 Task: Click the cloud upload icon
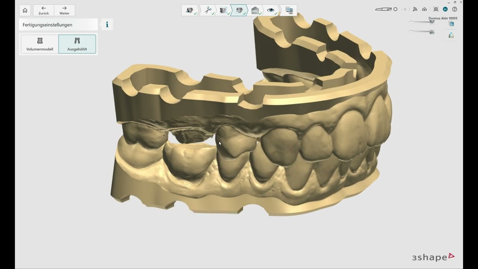pyautogui.click(x=425, y=9)
